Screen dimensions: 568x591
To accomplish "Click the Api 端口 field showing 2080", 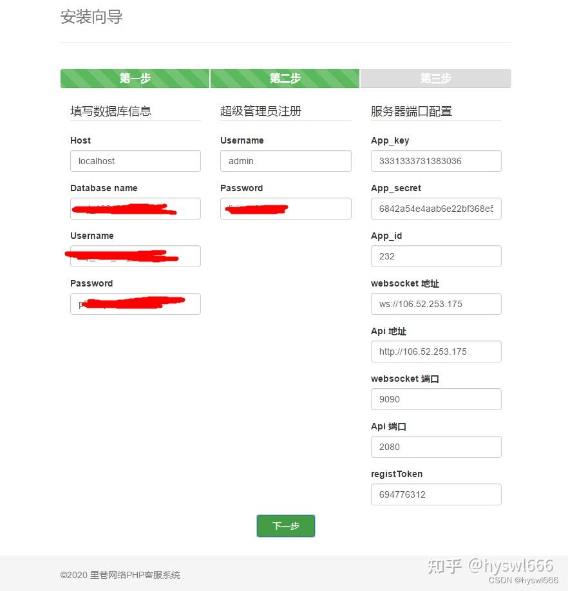I will pos(436,447).
